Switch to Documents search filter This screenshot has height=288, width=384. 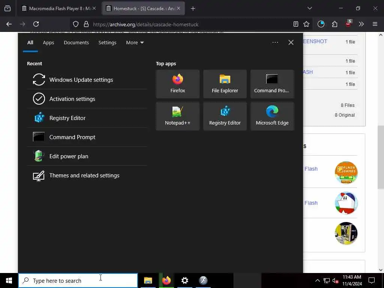76,43
